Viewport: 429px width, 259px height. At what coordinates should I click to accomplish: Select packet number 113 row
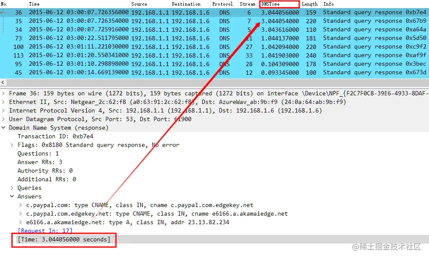point(214,55)
